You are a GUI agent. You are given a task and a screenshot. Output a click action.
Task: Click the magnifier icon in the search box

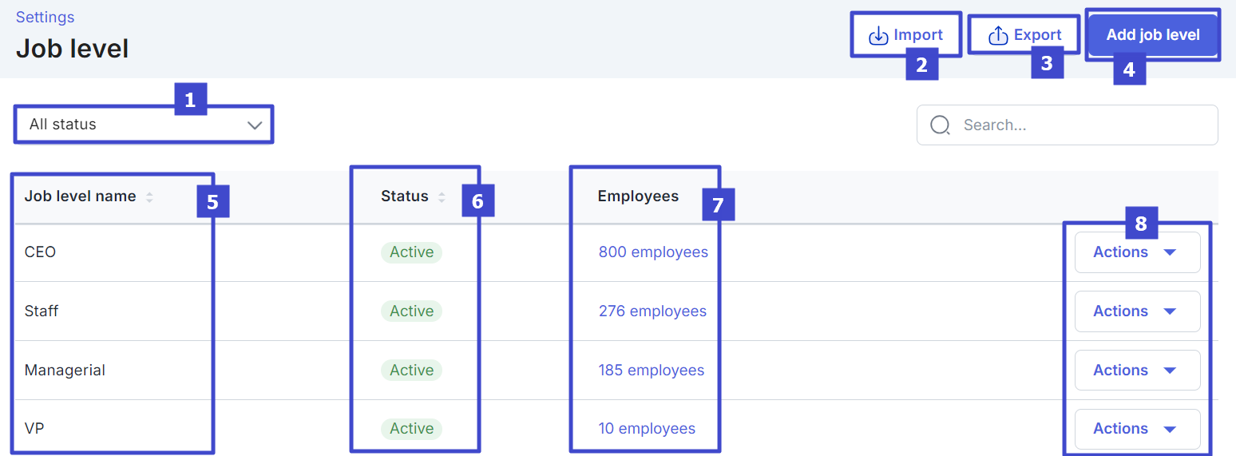pyautogui.click(x=941, y=125)
